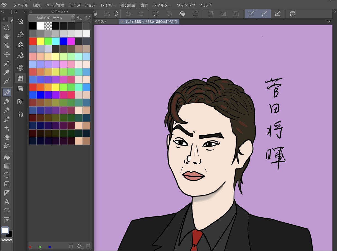Open canvas tab list chevron
Viewport: 337px width, 251px height.
pyautogui.click(x=328, y=21)
